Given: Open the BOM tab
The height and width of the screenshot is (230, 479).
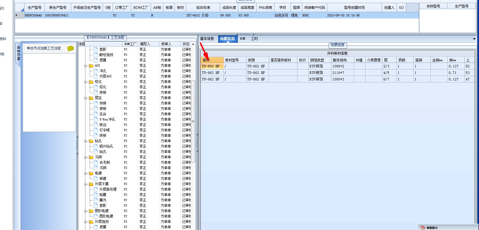Looking at the screenshot, I should (x=243, y=39).
